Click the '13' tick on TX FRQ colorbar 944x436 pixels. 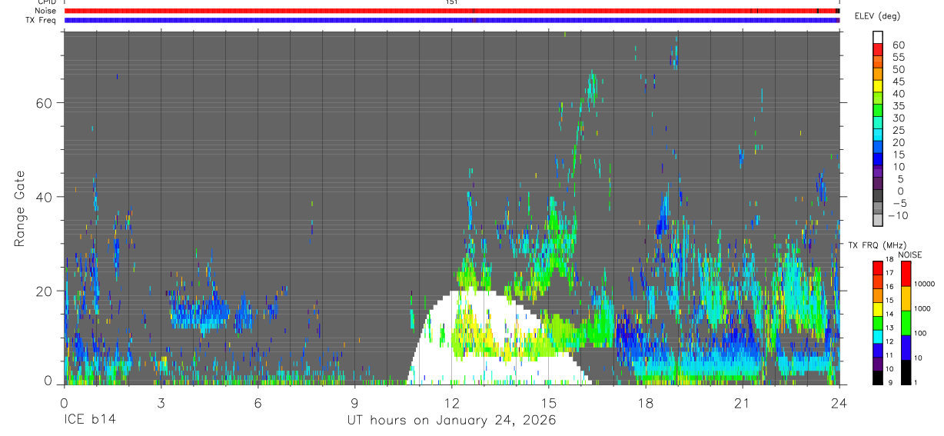tap(890, 328)
